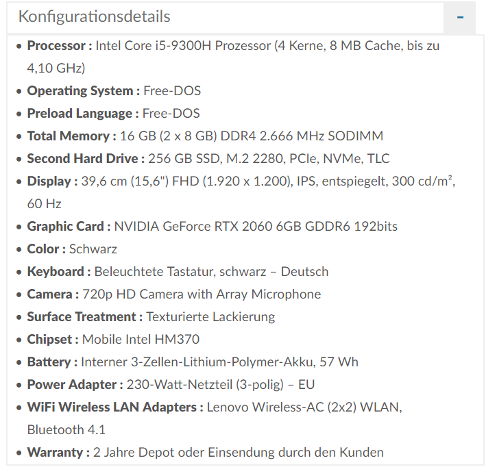Click the Surface Treatment label

(x=84, y=317)
